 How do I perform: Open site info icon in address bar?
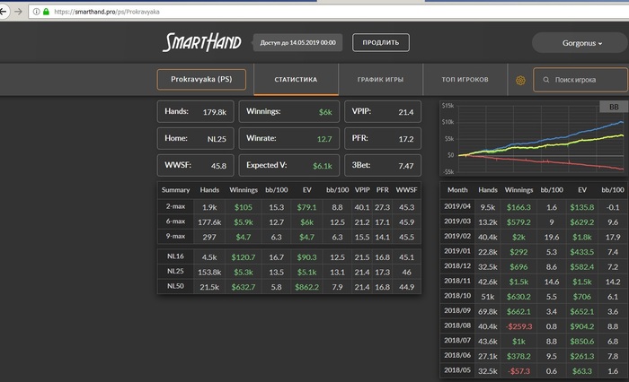pyautogui.click(x=36, y=12)
